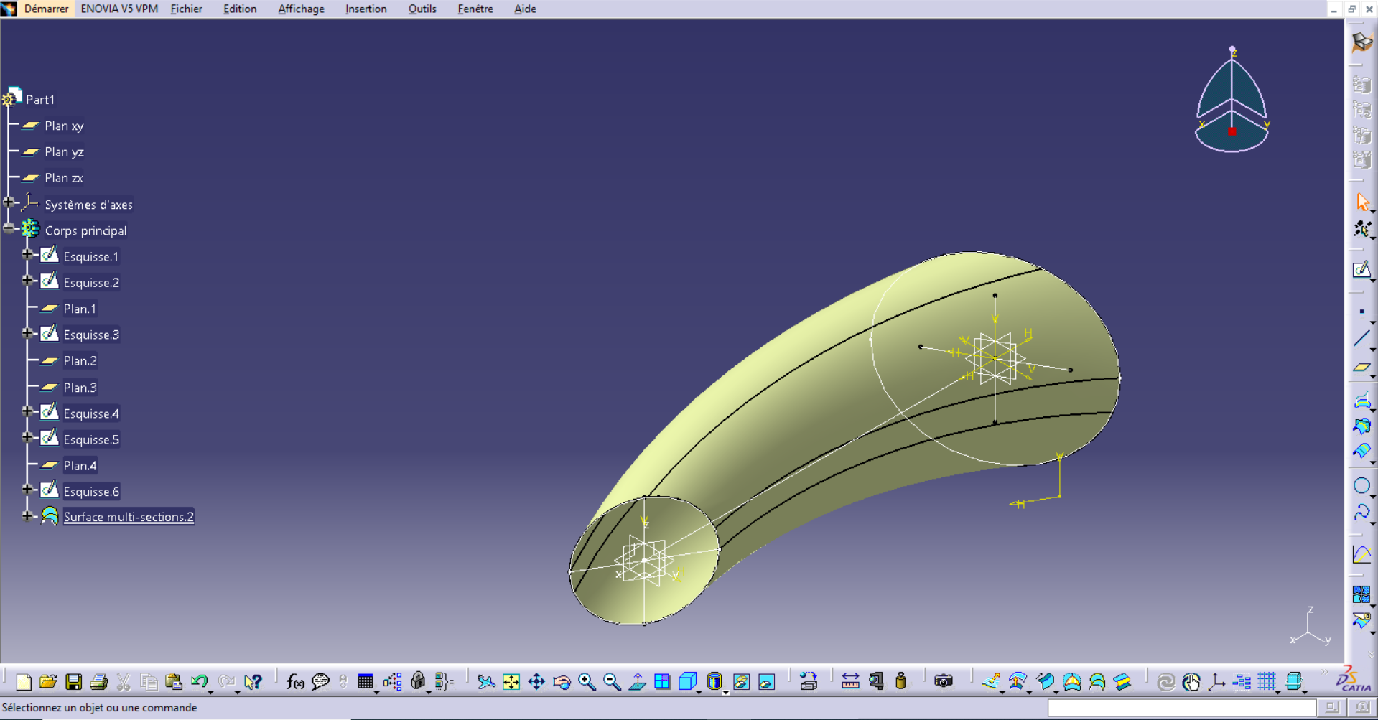Paste with the clipboard icon
1378x720 pixels.
tap(174, 681)
